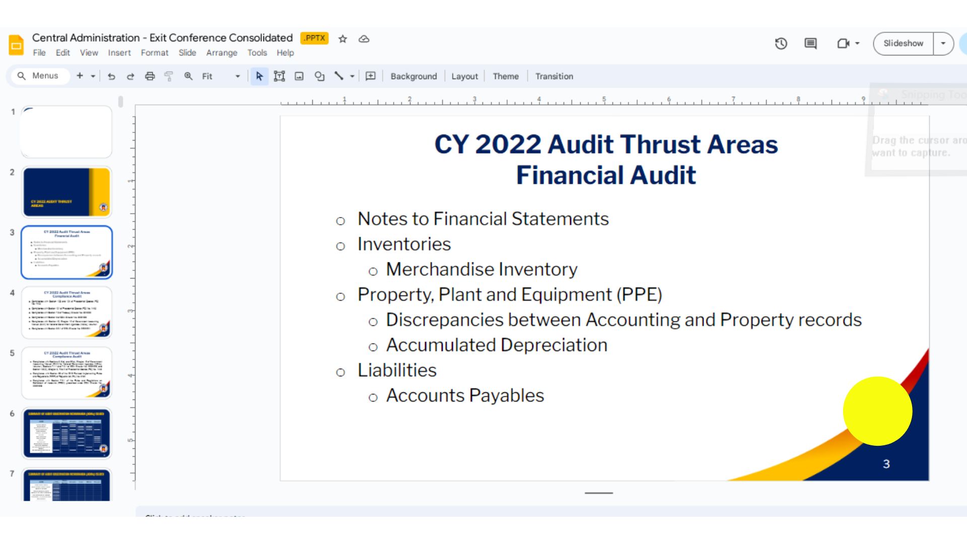
Task: Click the insert image icon
Action: coord(299,76)
